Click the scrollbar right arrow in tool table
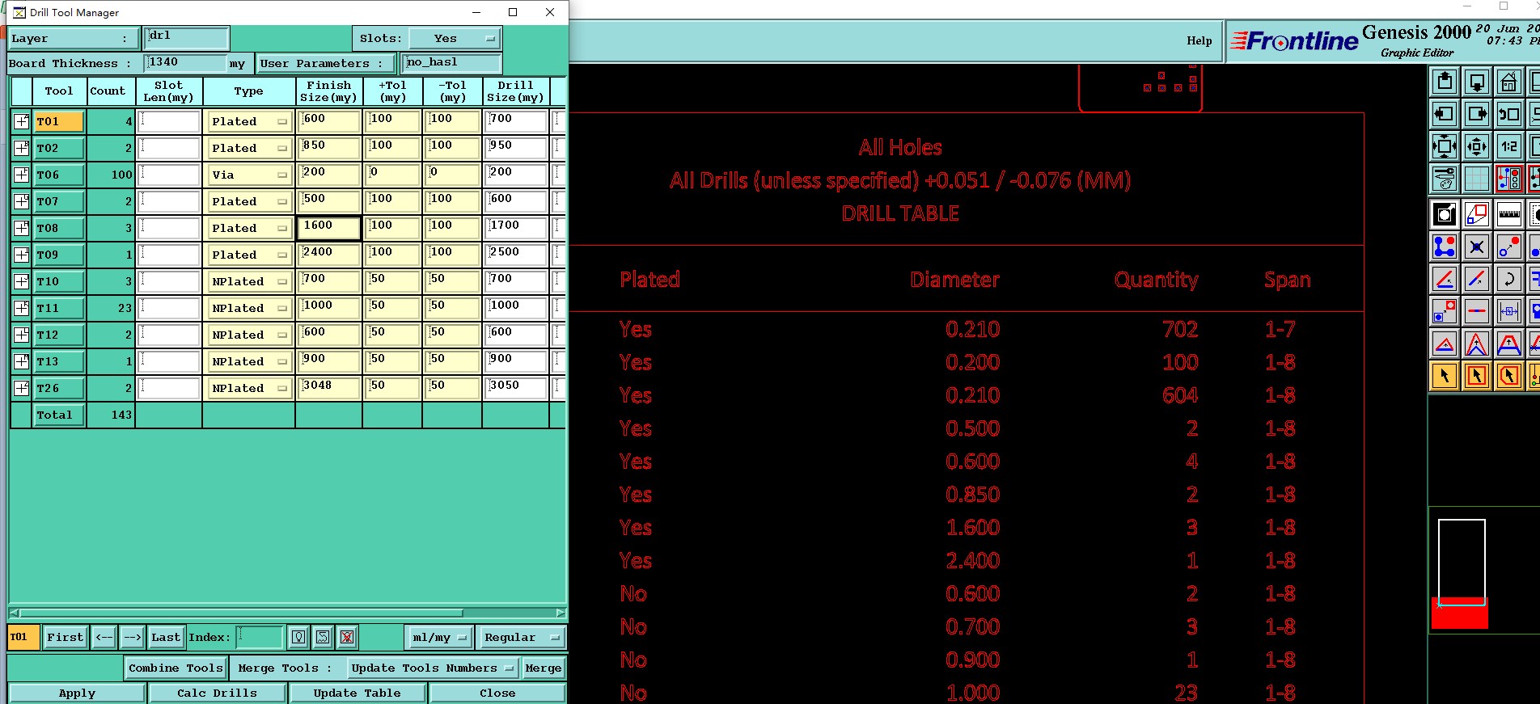This screenshot has width=1540, height=704. 561,613
